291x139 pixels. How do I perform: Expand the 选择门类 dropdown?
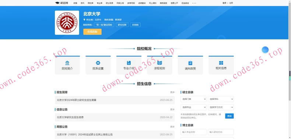pos(193,99)
